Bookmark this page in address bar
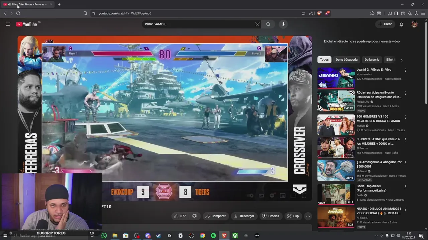This screenshot has width=428, height=240. 85,13
